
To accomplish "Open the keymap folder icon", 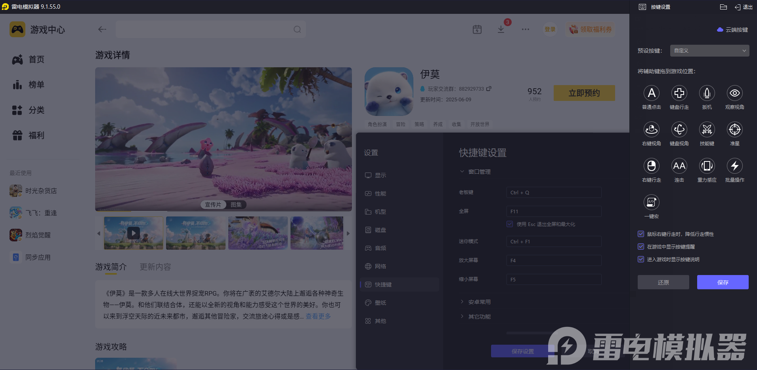I will click(723, 7).
